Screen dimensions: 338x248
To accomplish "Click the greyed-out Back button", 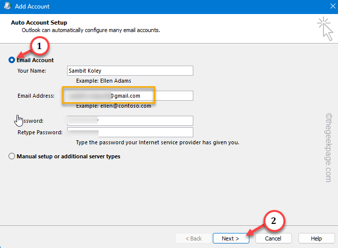I will pyautogui.click(x=193, y=238).
